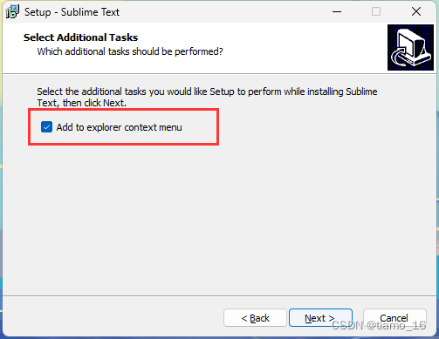The height and width of the screenshot is (339, 439).
Task: Click the computer installer wizard image
Action: pos(410,47)
